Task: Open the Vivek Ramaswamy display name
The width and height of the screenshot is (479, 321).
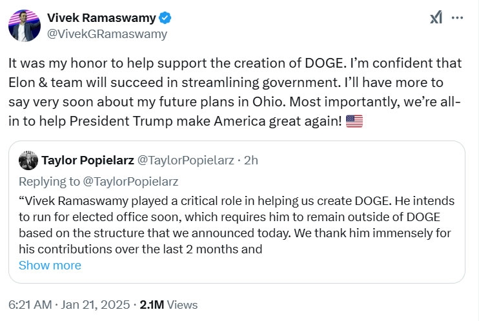Action: tap(101, 17)
